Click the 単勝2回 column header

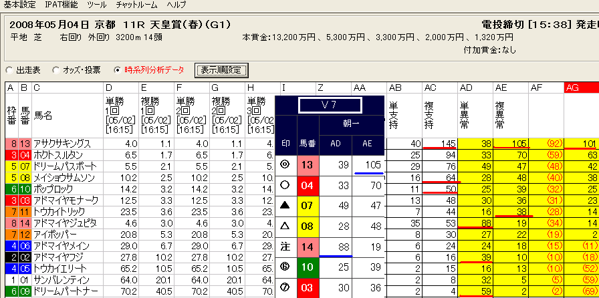[192, 116]
